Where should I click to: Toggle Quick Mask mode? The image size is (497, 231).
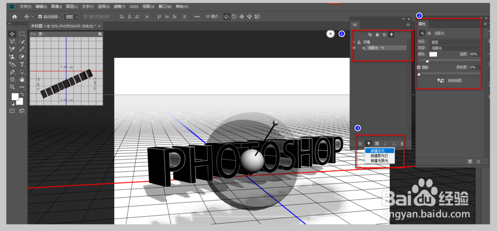[x=12, y=111]
